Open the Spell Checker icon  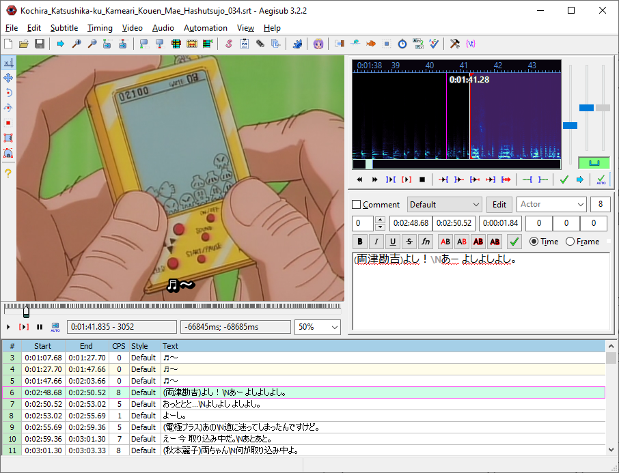click(x=434, y=44)
